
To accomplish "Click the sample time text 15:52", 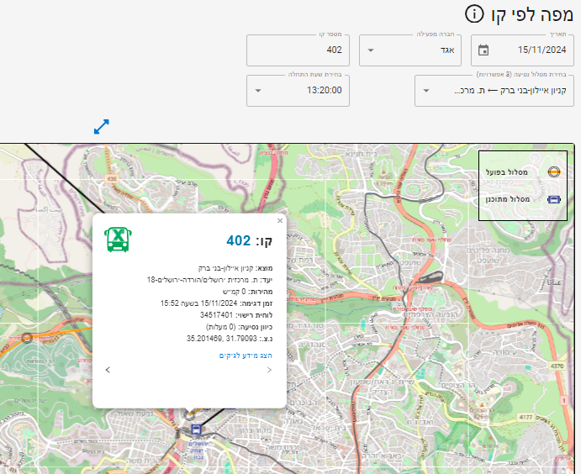I will 170,303.
